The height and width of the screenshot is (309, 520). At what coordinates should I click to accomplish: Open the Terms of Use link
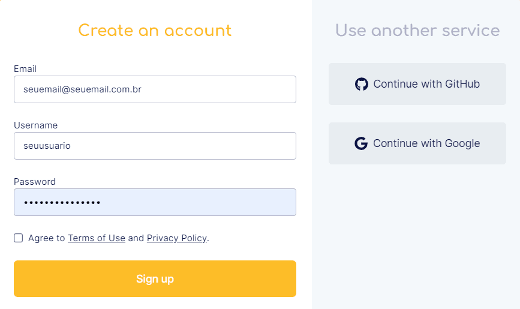[x=97, y=238]
